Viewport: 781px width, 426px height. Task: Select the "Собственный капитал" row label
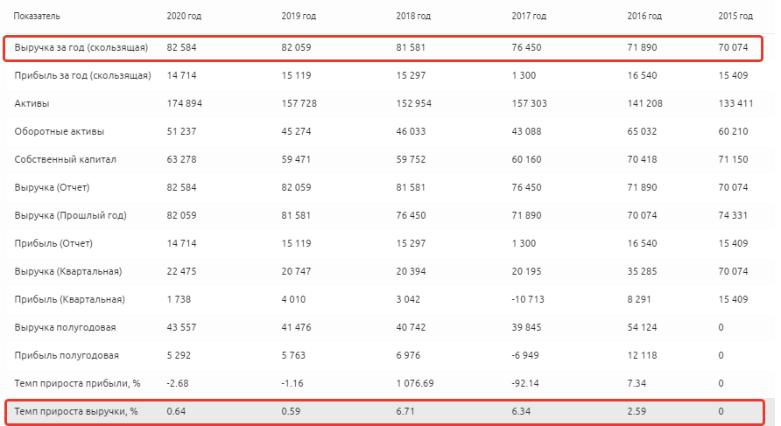[66, 159]
